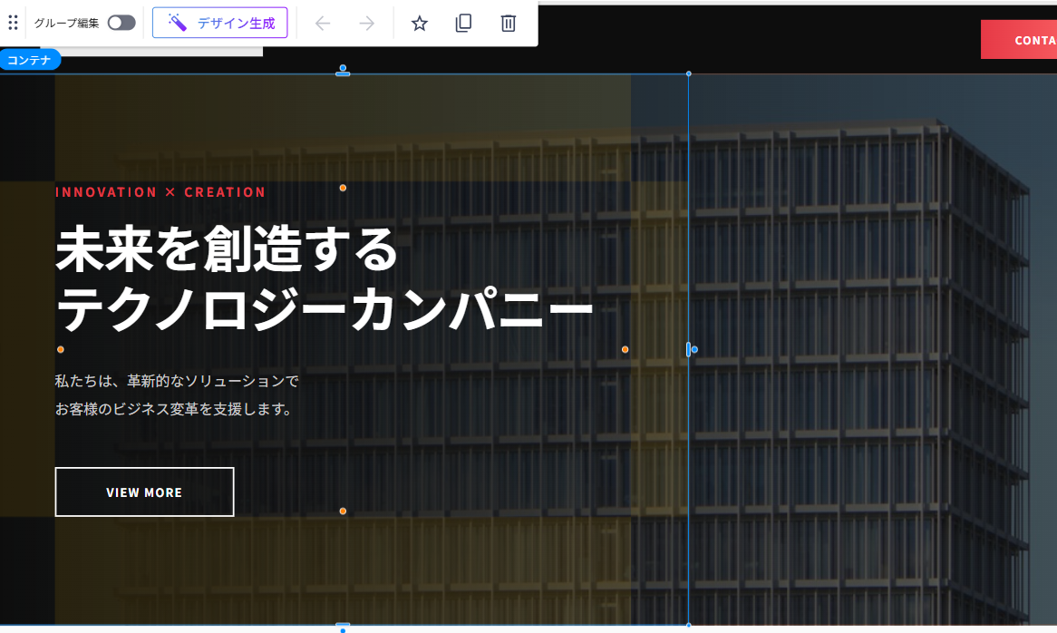Screen dimensions: 1057x633
Task: Click orange handle above INNOVATION text
Action: [343, 188]
